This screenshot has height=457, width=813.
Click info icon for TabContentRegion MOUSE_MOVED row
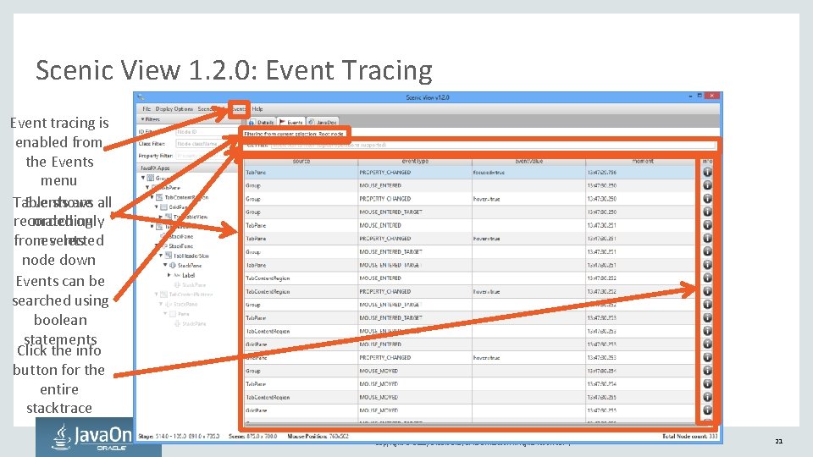click(707, 397)
